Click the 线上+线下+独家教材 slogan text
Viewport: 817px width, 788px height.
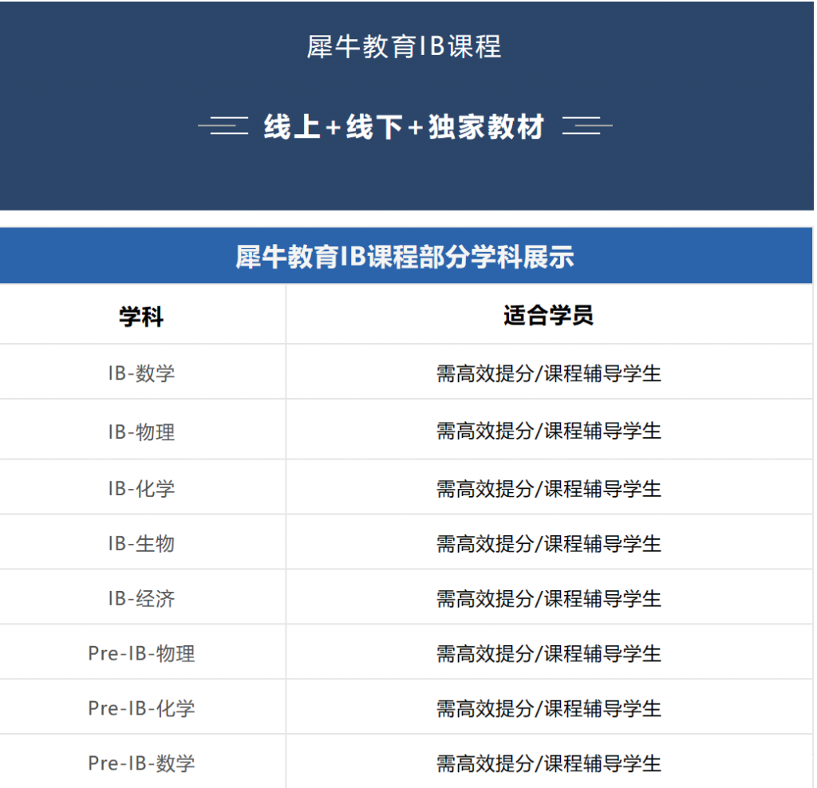404,127
